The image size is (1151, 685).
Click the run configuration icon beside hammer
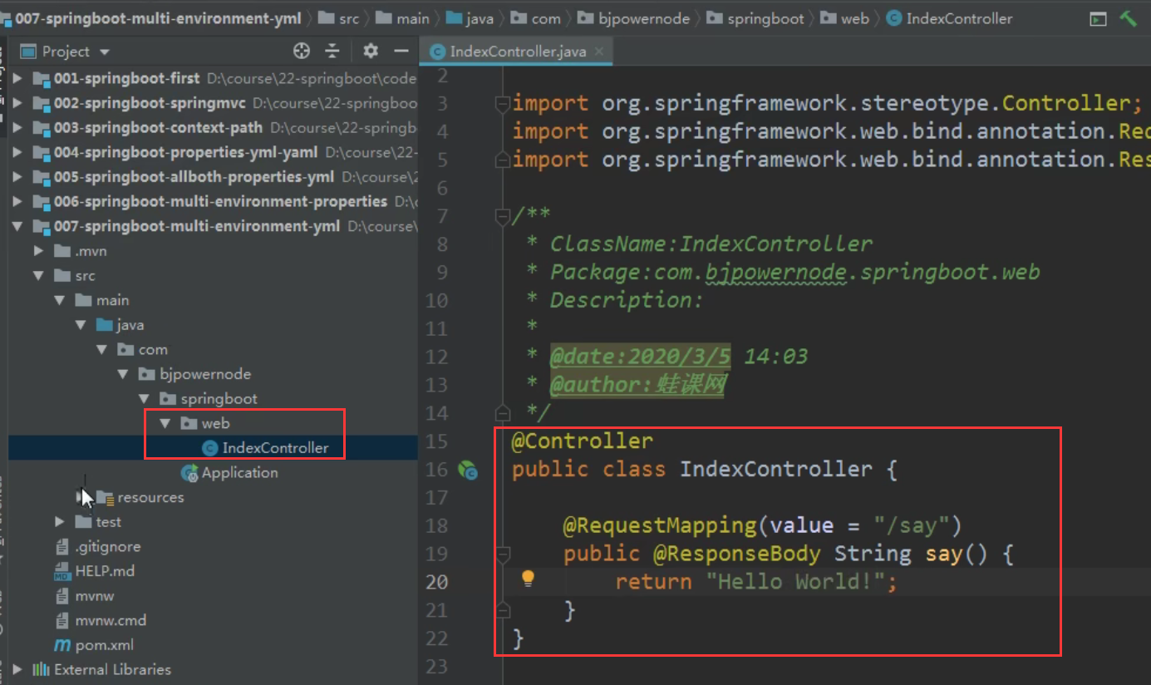click(1098, 18)
